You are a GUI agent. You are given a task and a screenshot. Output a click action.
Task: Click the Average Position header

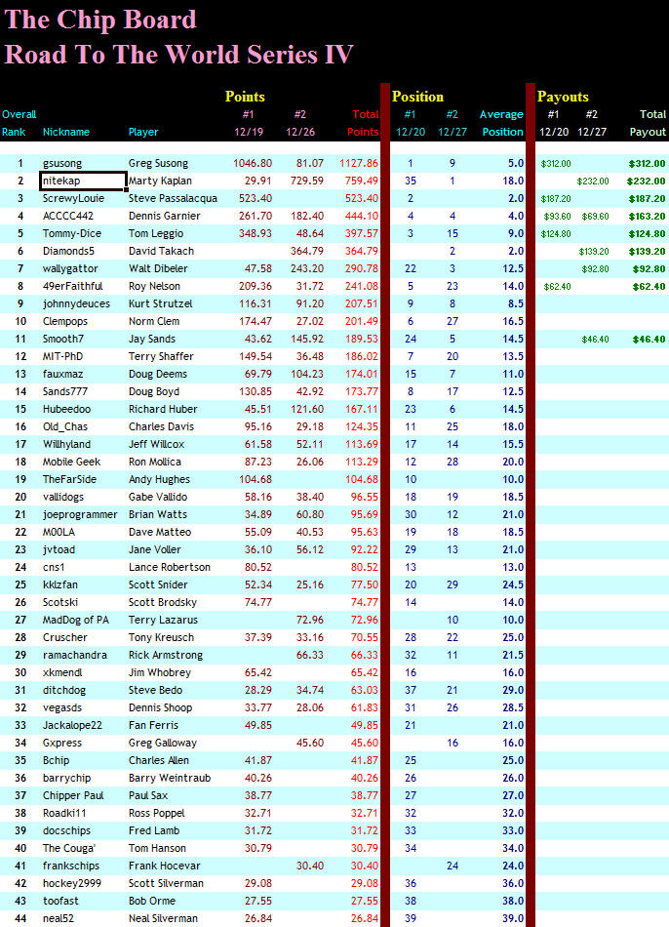click(501, 123)
